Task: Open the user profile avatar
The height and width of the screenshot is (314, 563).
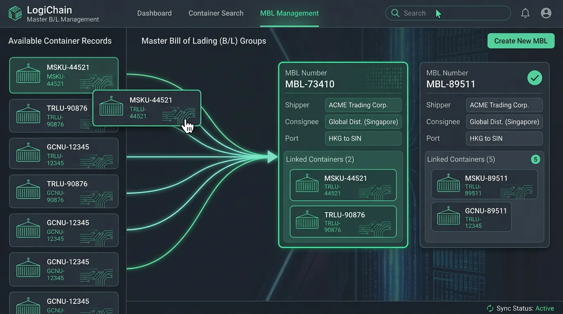Action: (546, 13)
